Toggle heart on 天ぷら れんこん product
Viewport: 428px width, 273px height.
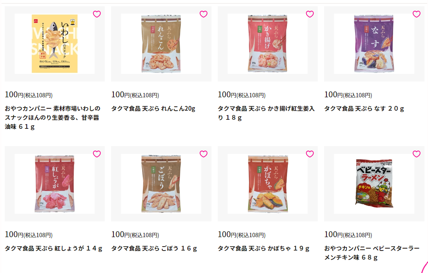pyautogui.click(x=203, y=14)
